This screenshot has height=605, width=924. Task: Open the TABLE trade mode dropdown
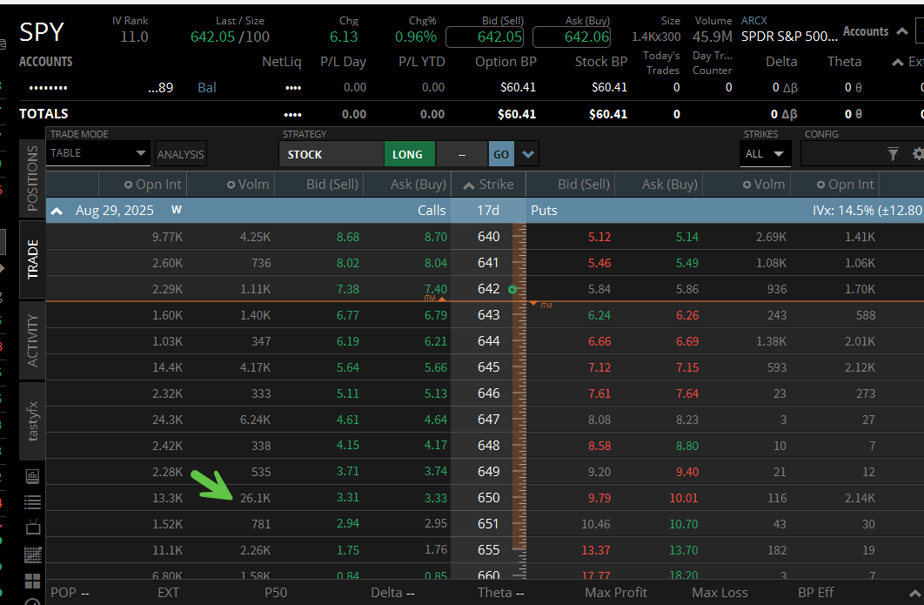point(98,153)
